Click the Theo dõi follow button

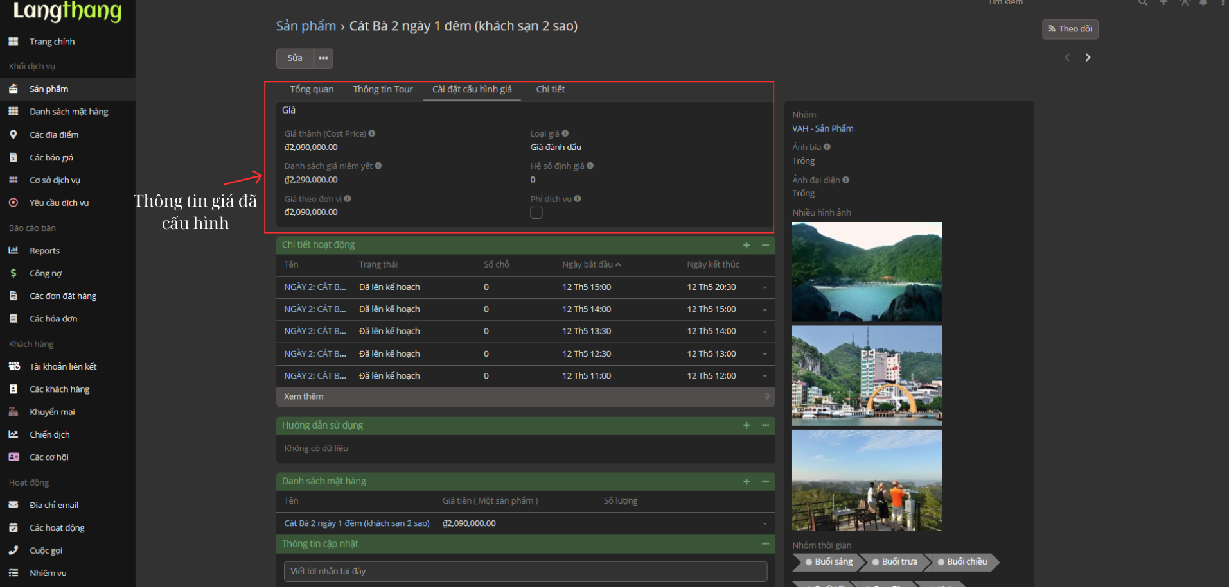click(x=1070, y=29)
